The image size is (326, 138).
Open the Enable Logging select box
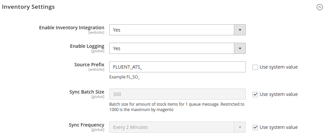point(172,48)
